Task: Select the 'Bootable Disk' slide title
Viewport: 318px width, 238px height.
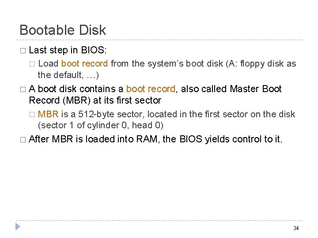Action: [x=63, y=30]
